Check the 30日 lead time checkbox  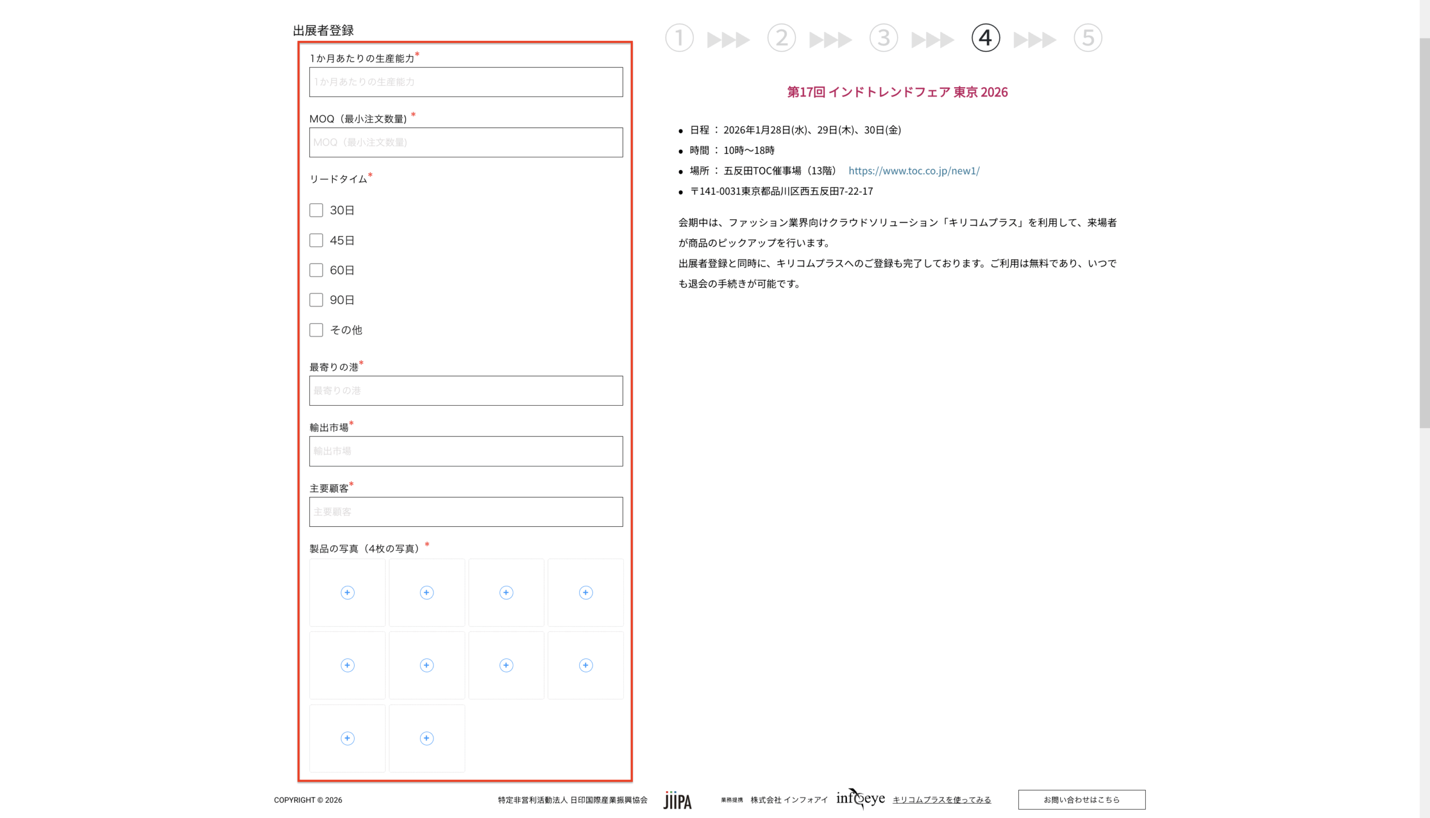tap(316, 210)
